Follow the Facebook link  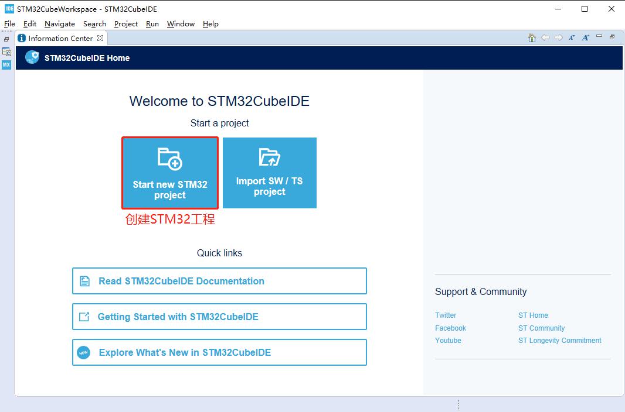450,328
